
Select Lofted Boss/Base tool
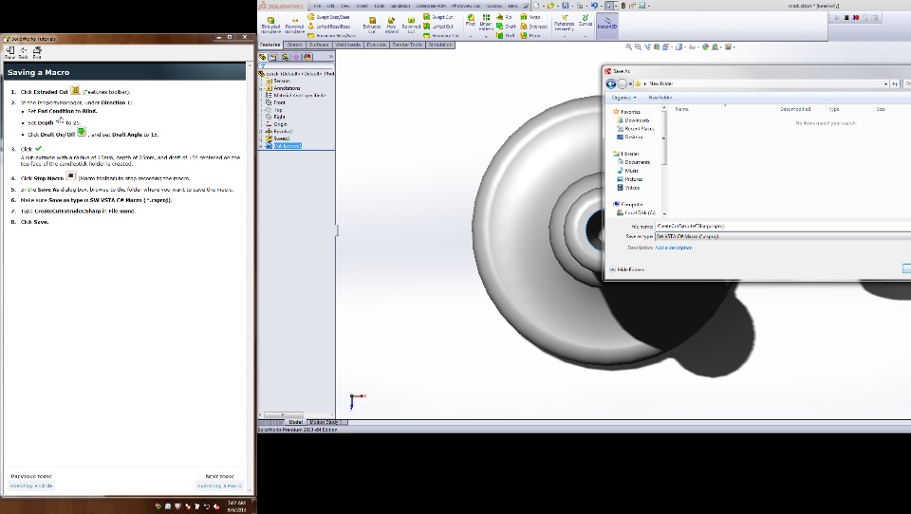coord(329,27)
